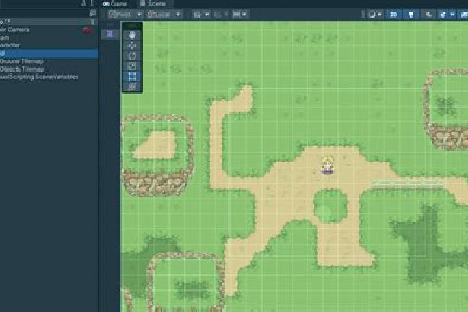Screen dimensions: 468x312
Task: Select the Hand view tool
Action: coord(132,35)
